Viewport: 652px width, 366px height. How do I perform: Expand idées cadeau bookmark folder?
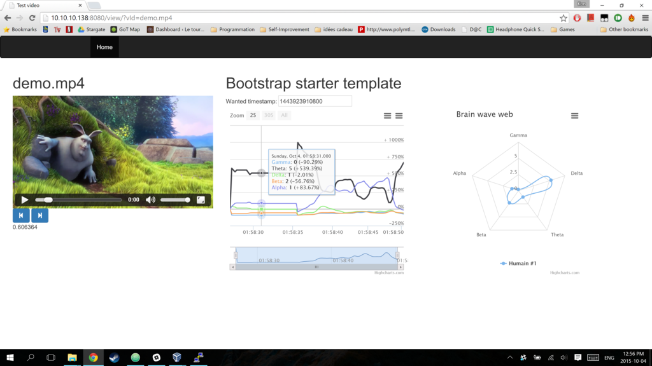click(x=334, y=29)
